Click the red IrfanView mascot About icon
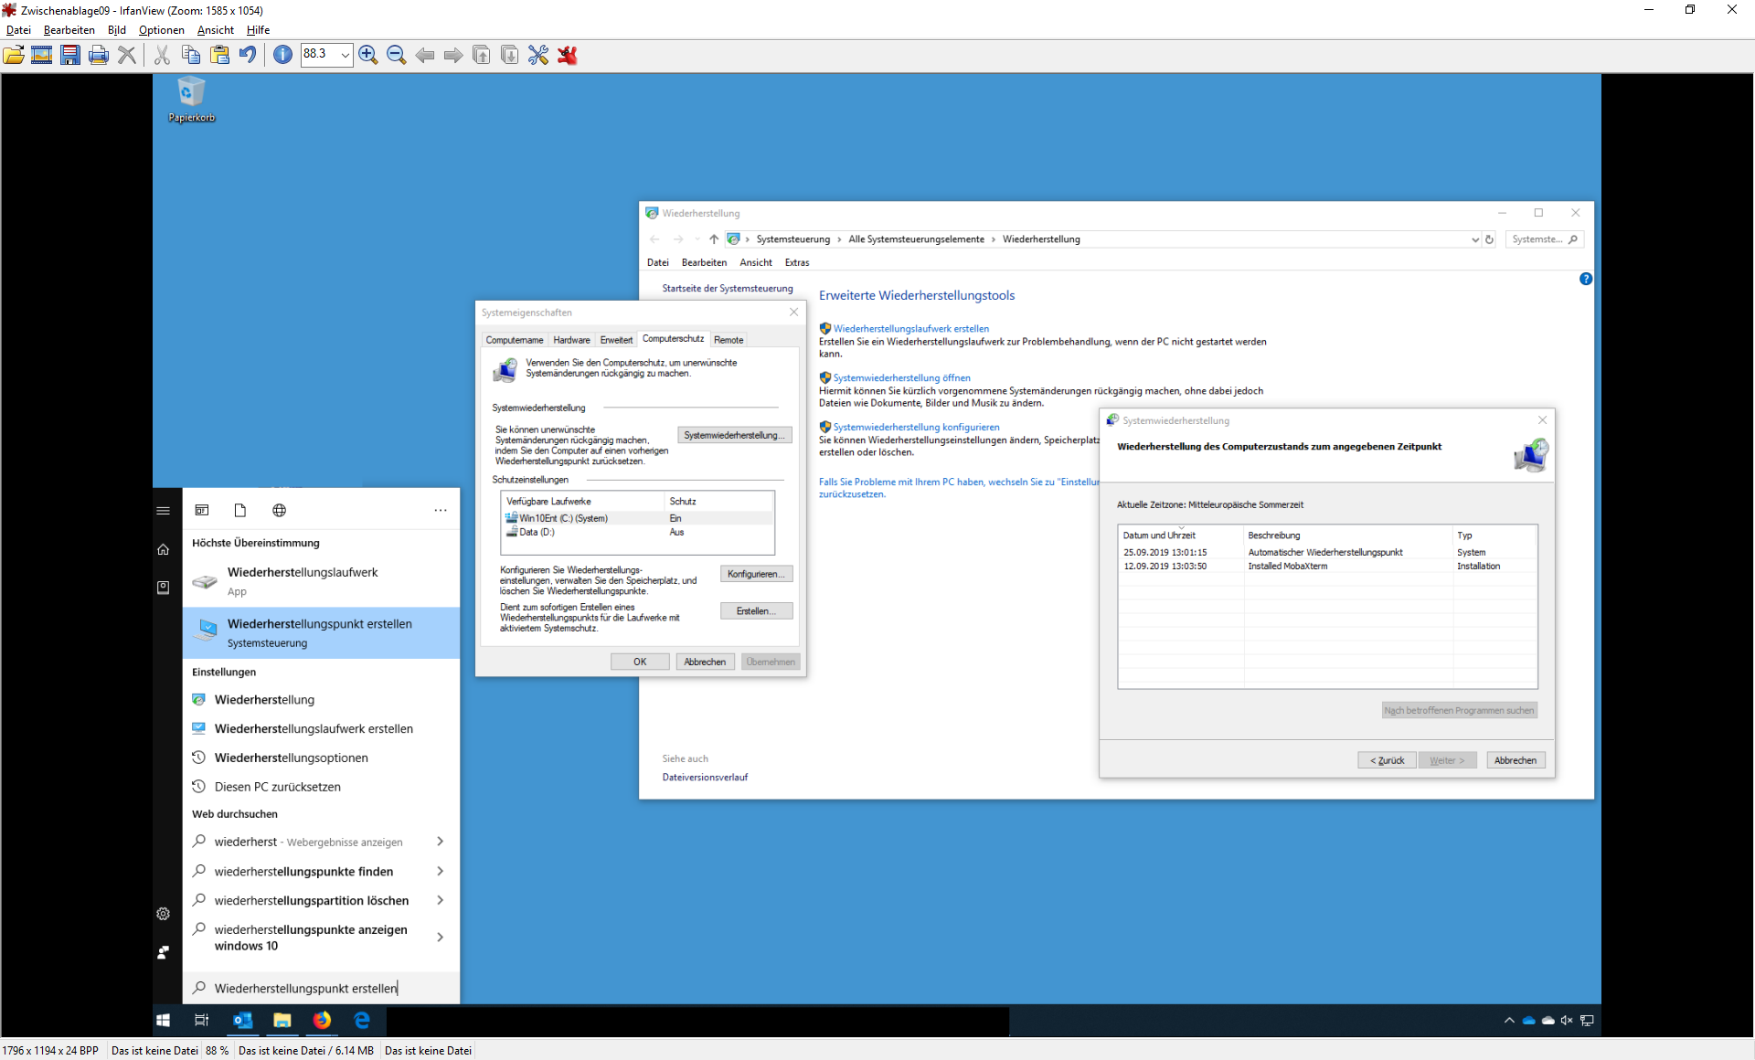Screen dimensions: 1755x1060 click(568, 56)
